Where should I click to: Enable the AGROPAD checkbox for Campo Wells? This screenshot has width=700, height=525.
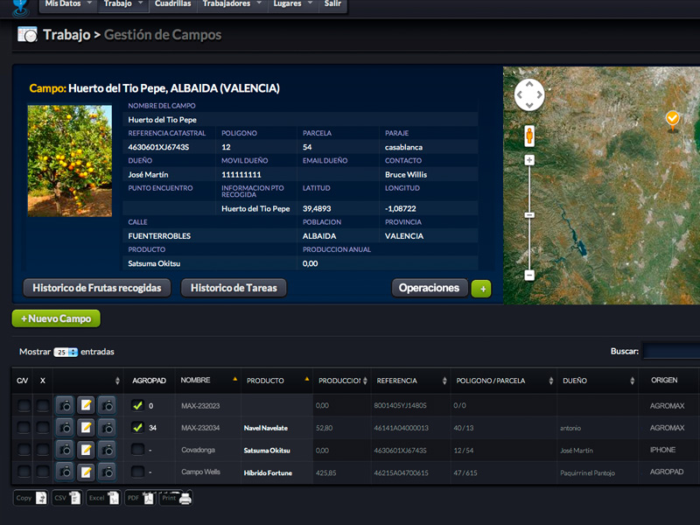137,472
